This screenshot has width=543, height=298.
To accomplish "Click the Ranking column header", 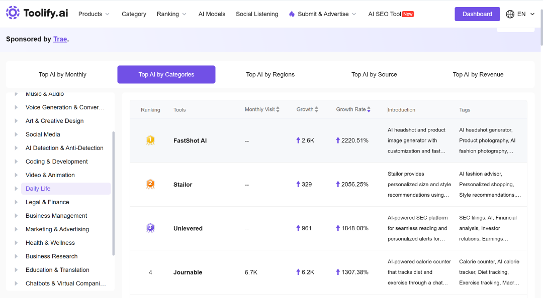I will click(150, 110).
